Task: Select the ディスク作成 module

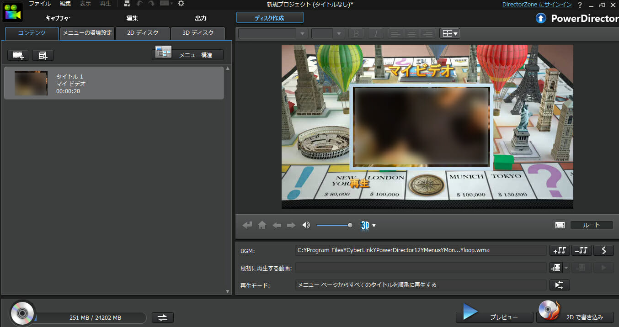Action: coord(270,18)
